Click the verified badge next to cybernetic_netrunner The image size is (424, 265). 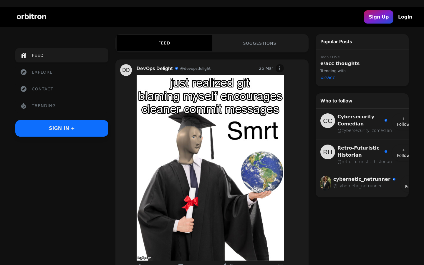tap(394, 179)
